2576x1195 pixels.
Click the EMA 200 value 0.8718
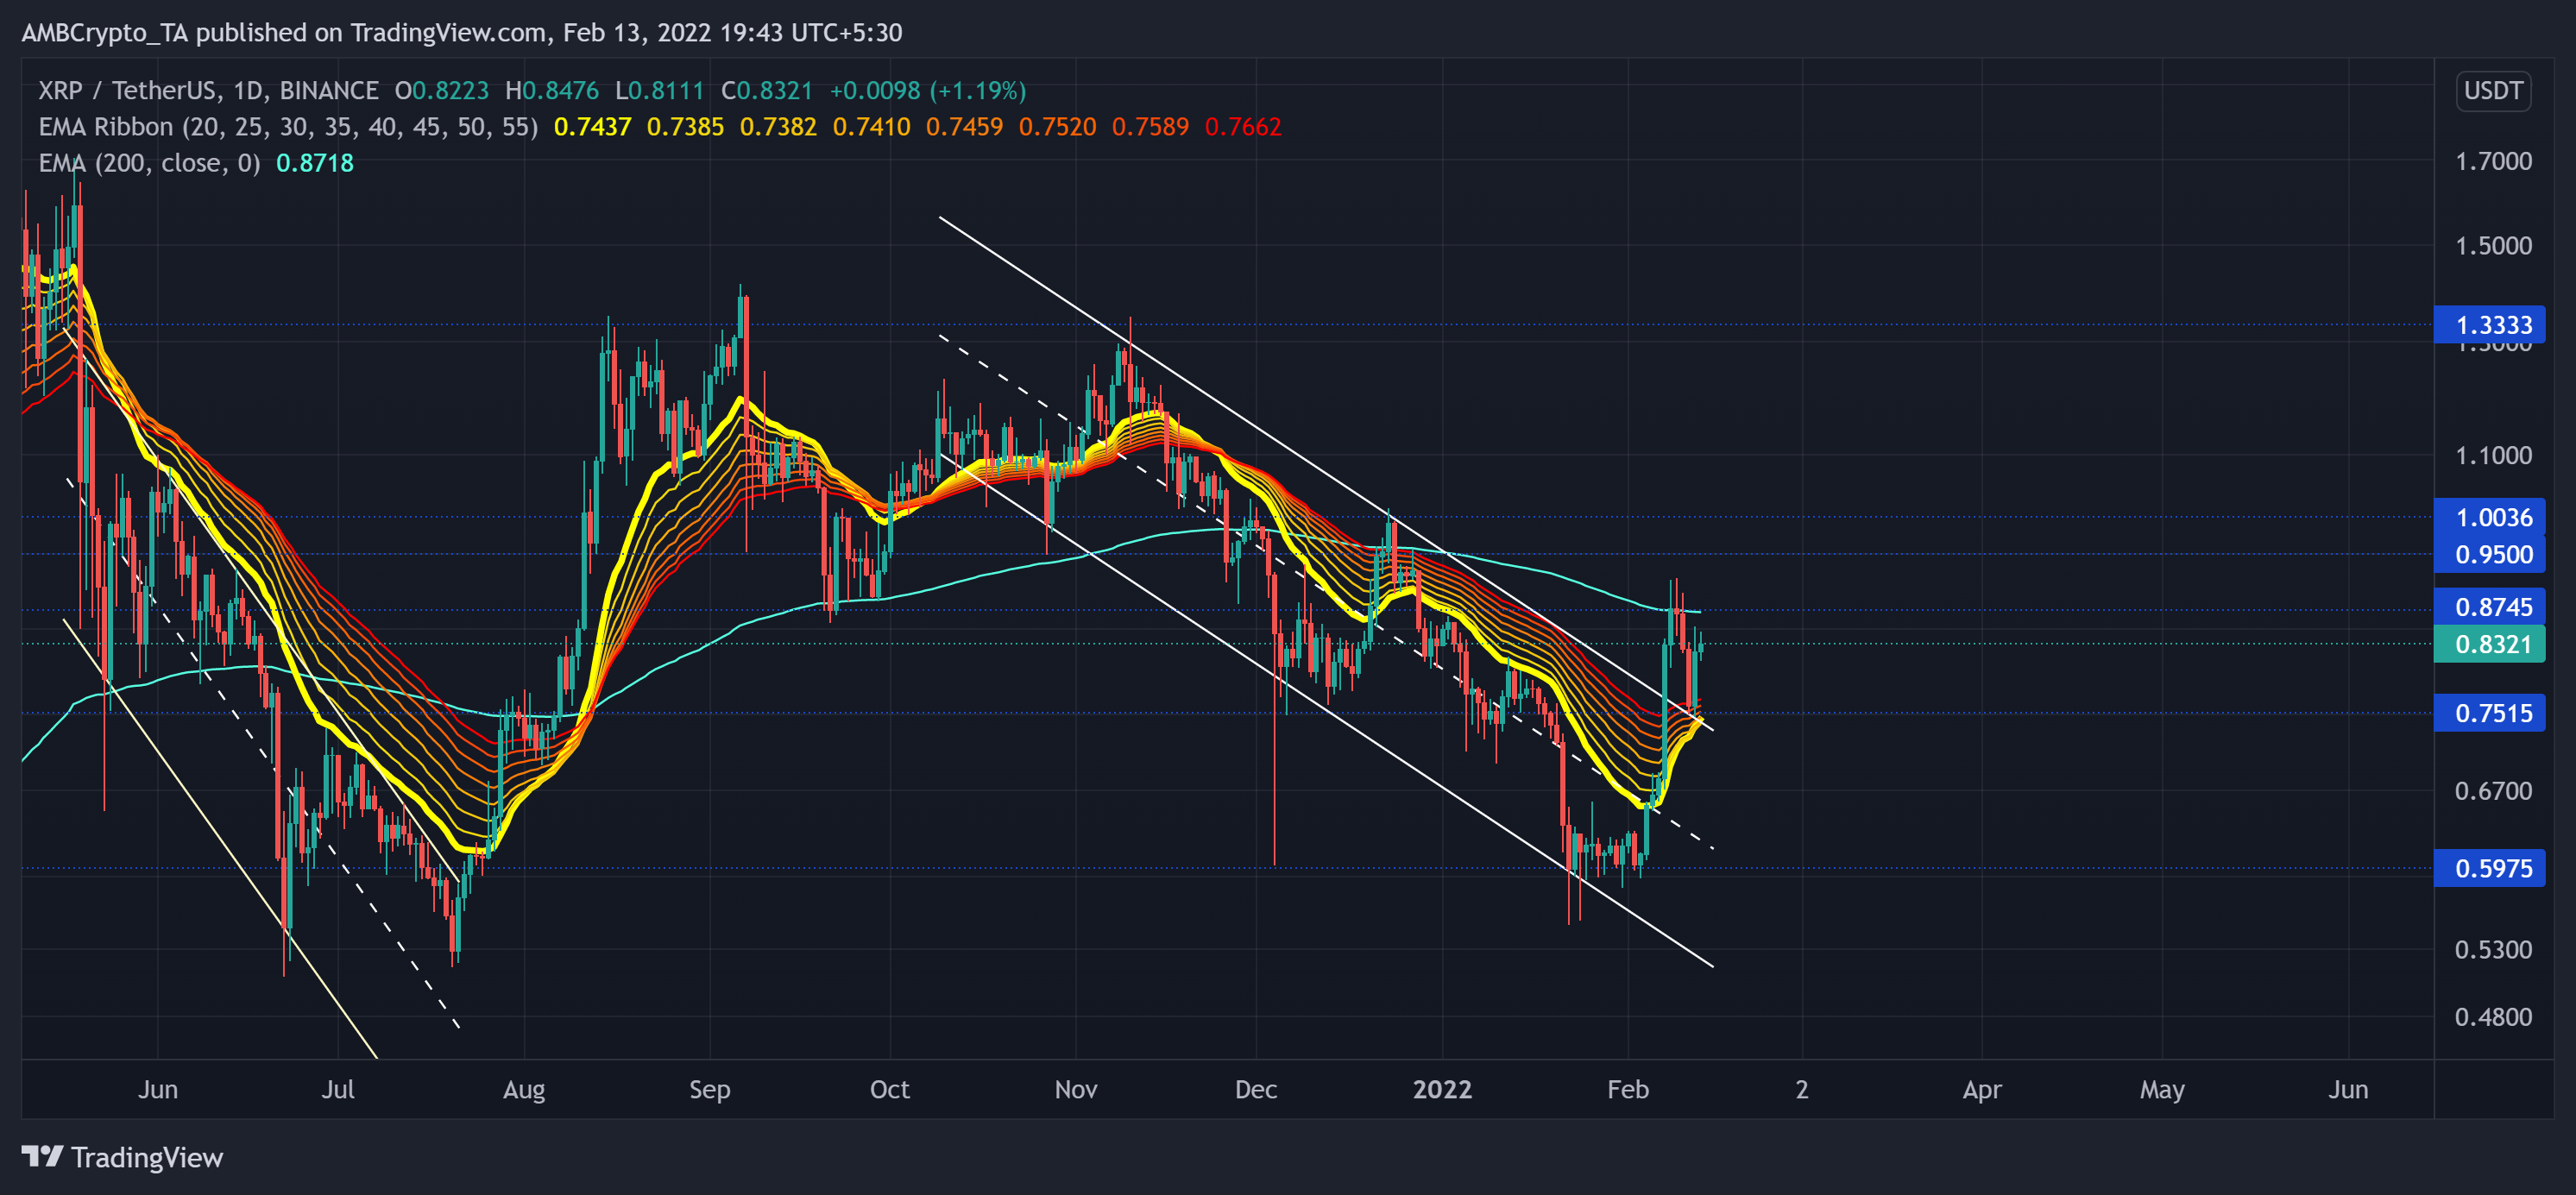click(x=315, y=163)
